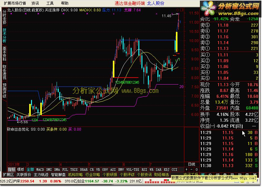
Task: Click the 换手 4.16% value
Action: point(222,114)
